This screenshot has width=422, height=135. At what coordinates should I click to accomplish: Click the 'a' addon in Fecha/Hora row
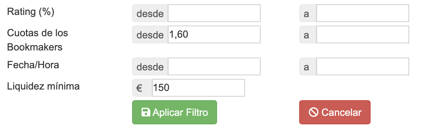tap(308, 66)
